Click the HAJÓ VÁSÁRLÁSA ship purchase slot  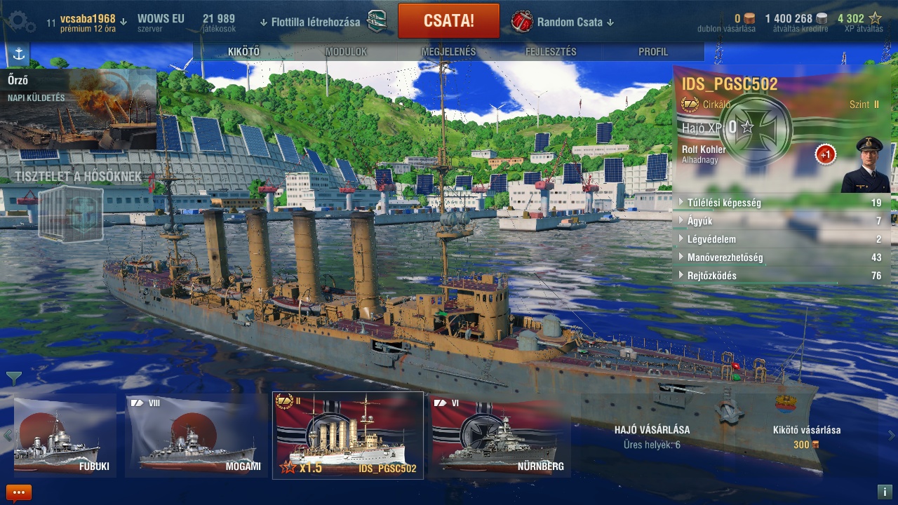652,436
